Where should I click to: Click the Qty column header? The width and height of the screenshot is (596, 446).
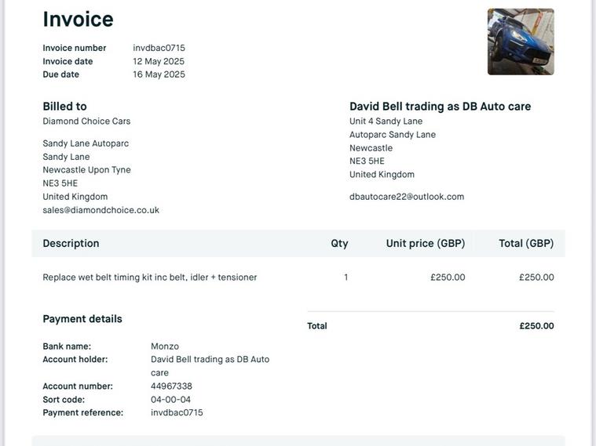(x=339, y=243)
